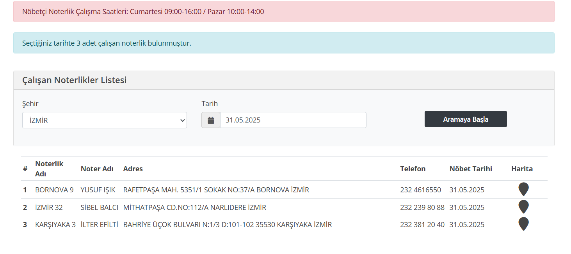Click the Adres column header

click(133, 169)
